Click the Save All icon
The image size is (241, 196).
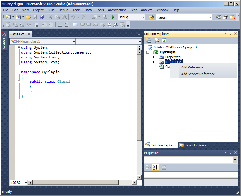[x=42, y=17]
